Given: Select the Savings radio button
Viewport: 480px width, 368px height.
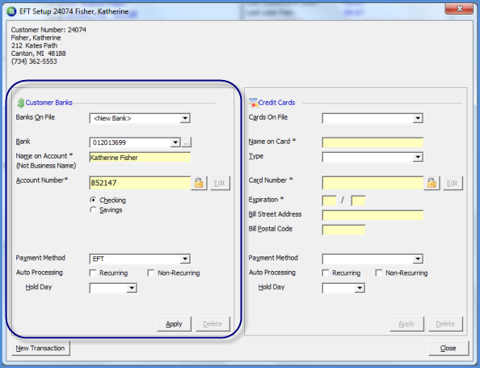Looking at the screenshot, I should point(93,209).
